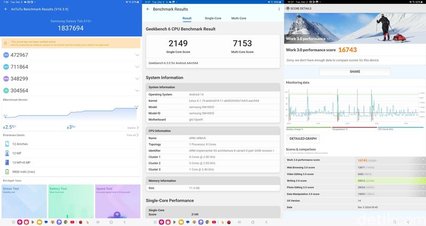Launch Play Store from AnTuTu taskbar
Viewport: 426px width, 226px height.
click(33, 222)
